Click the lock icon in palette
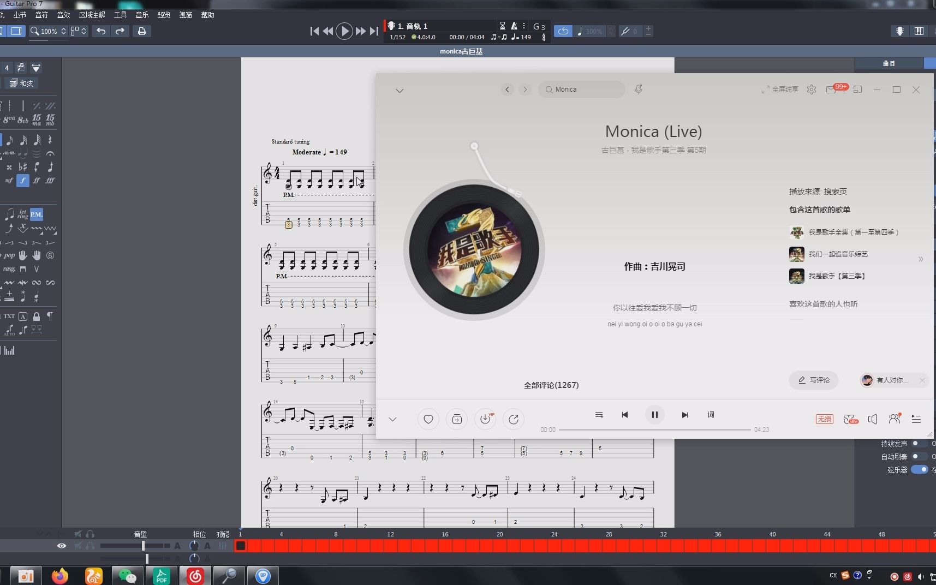Image resolution: width=936 pixels, height=585 pixels. tap(37, 316)
